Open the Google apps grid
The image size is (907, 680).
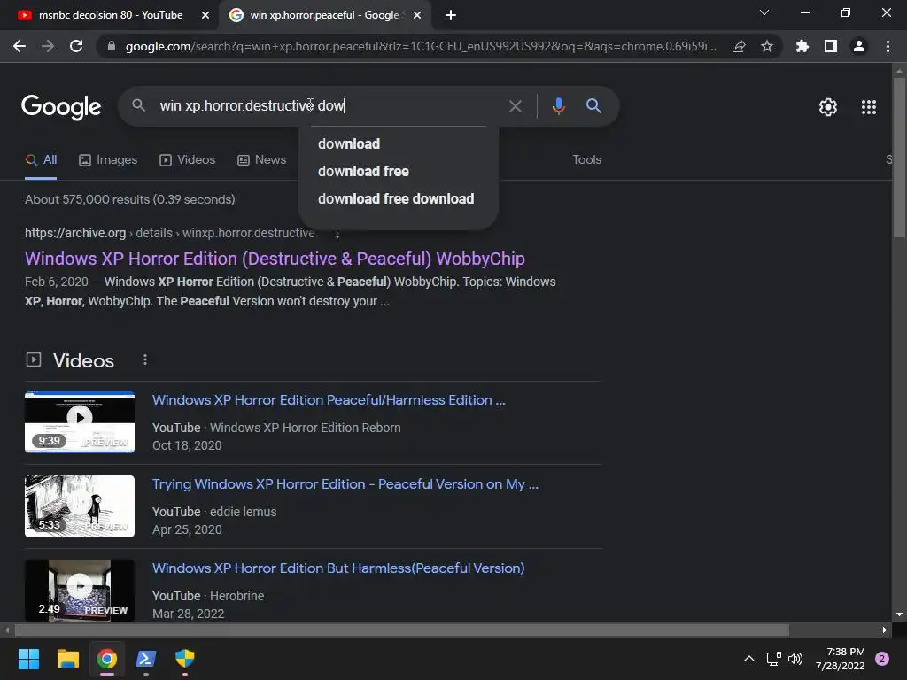coord(868,107)
